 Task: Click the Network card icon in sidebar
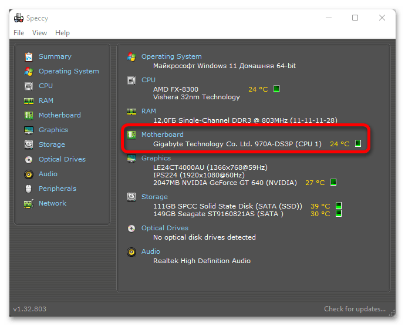[x=29, y=204]
